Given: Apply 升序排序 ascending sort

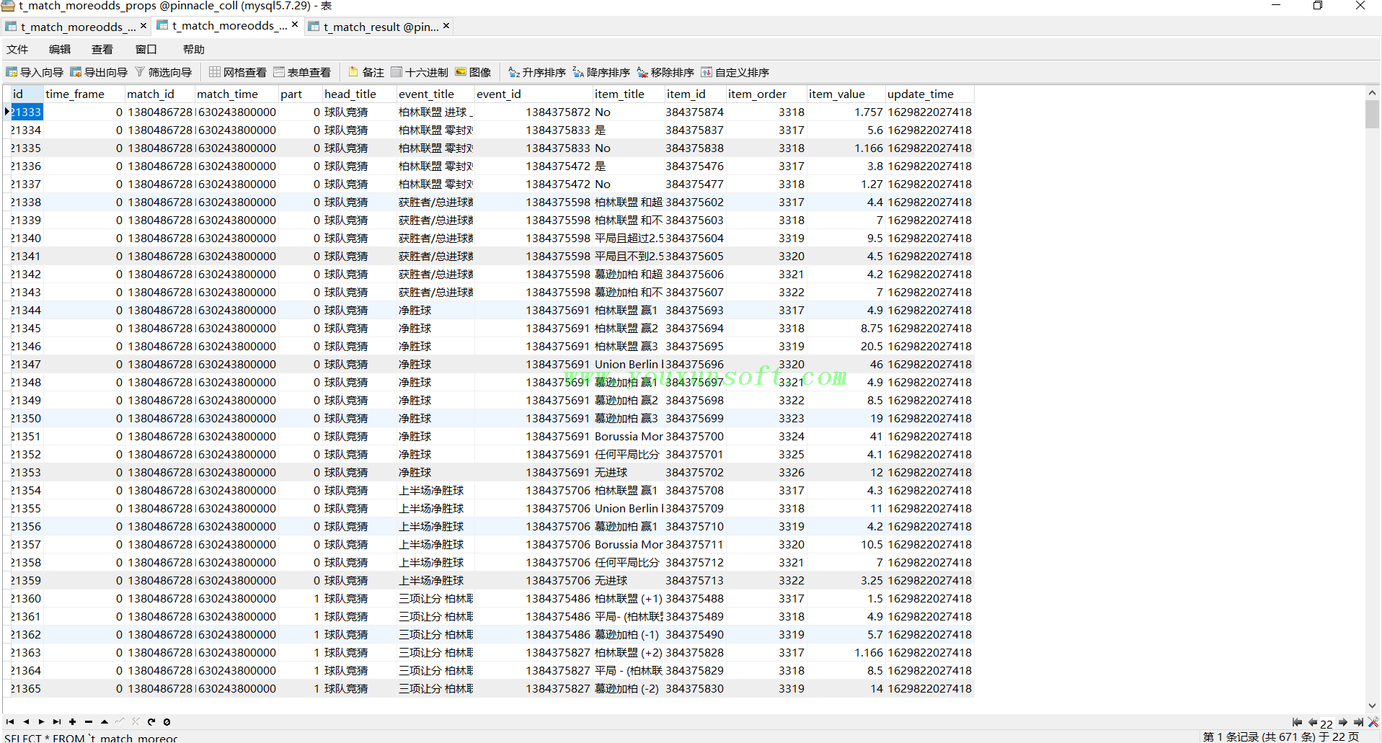Looking at the screenshot, I should tap(537, 72).
